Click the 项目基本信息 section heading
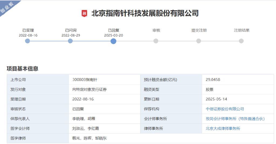The width and height of the screenshot is (276, 144). [x=22, y=69]
